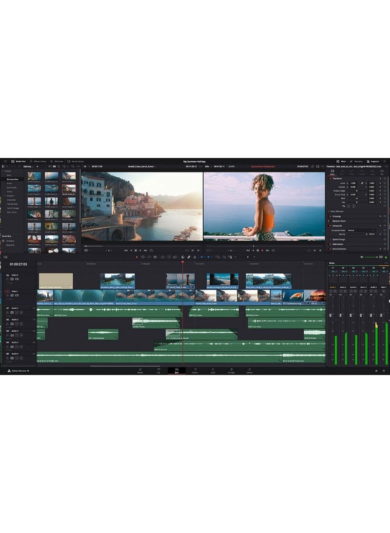Play the clip in the source viewer

pyautogui.click(x=140, y=250)
